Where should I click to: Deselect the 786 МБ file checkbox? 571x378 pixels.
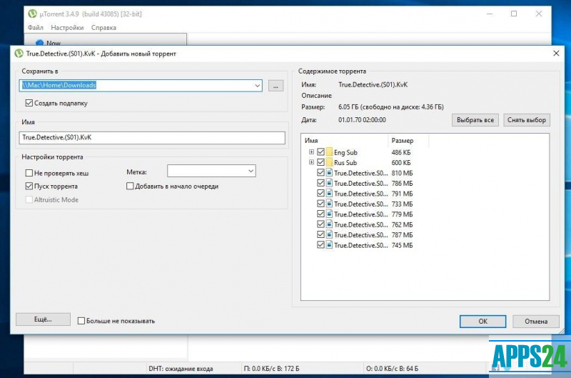[320, 183]
